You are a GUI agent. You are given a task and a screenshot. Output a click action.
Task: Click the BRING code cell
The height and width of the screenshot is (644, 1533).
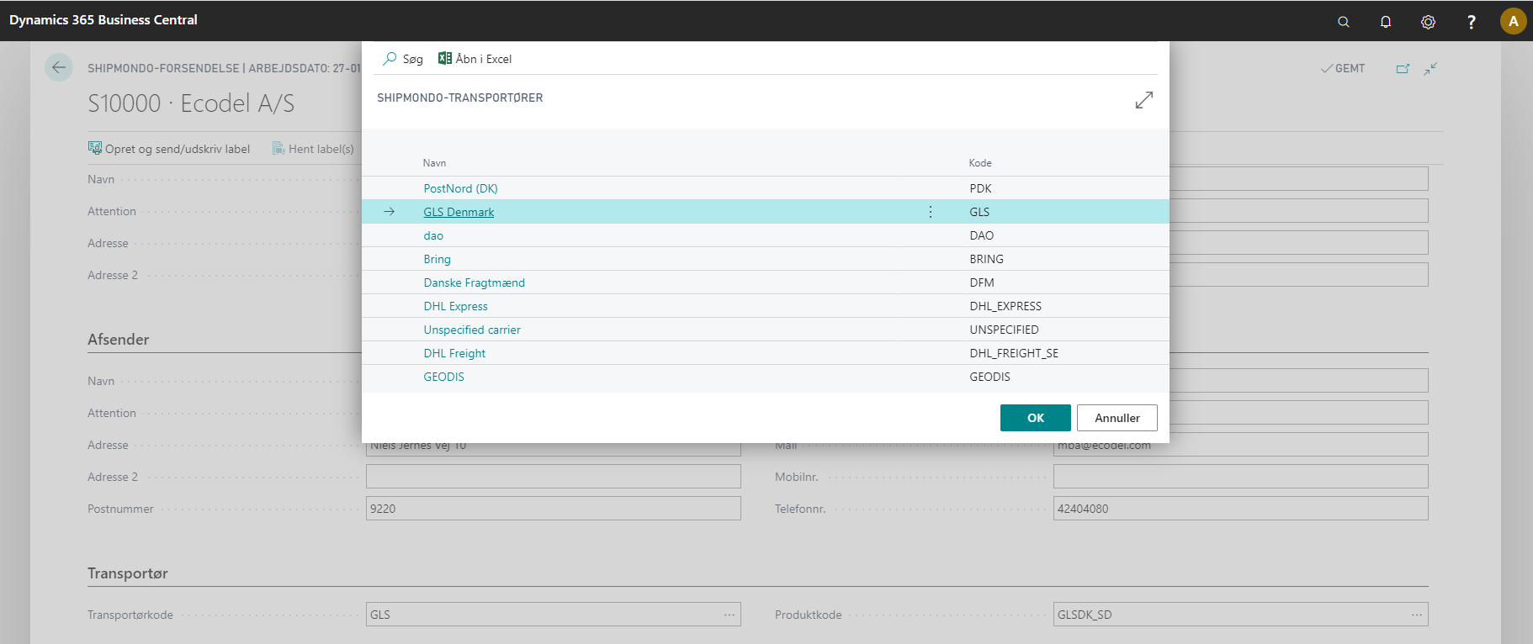[x=986, y=259]
